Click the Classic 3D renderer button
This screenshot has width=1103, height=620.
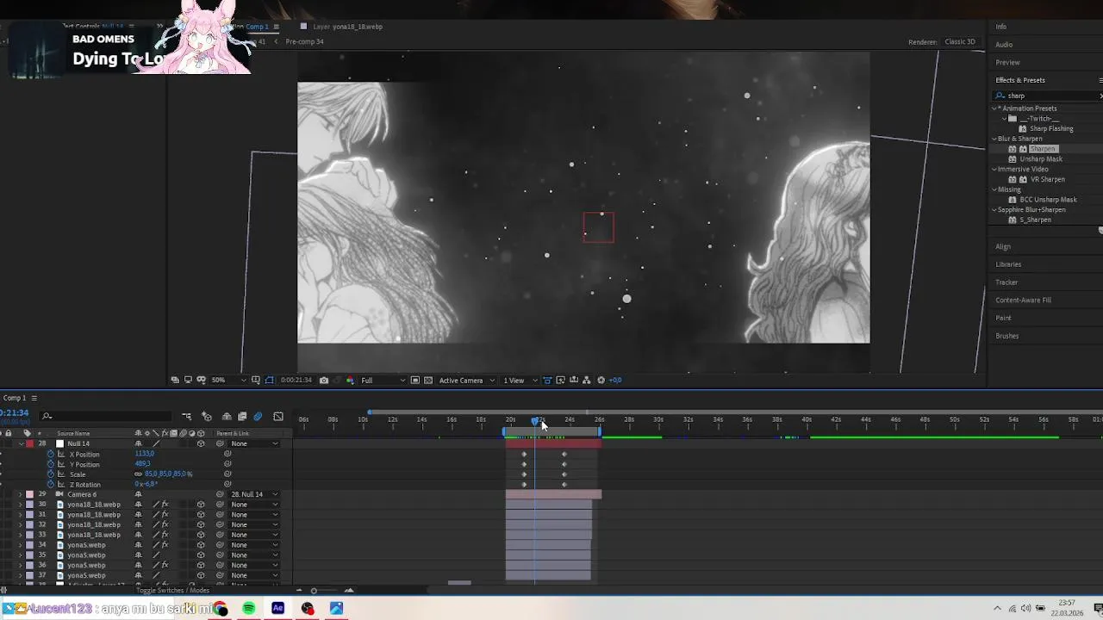960,41
